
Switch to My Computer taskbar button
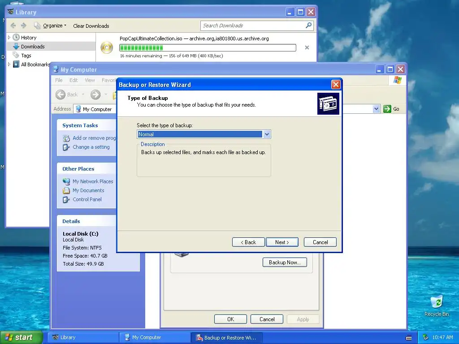pos(155,337)
